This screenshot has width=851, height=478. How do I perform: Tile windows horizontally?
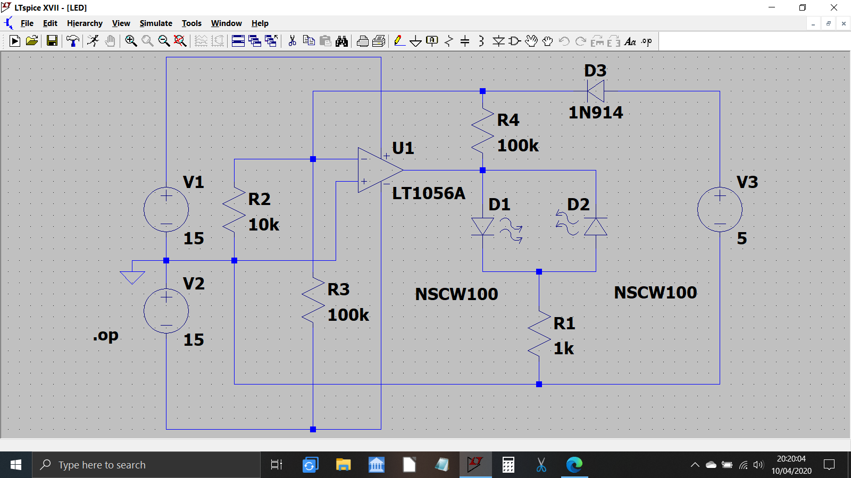pyautogui.click(x=238, y=41)
